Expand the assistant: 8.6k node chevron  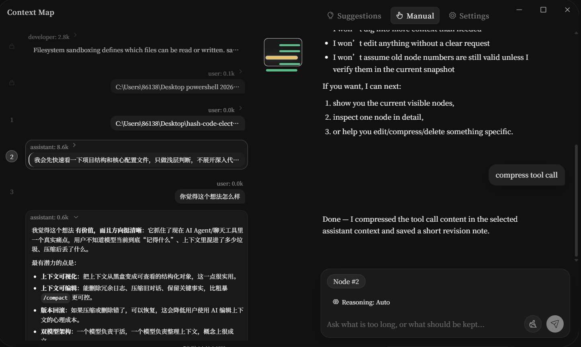click(74, 145)
